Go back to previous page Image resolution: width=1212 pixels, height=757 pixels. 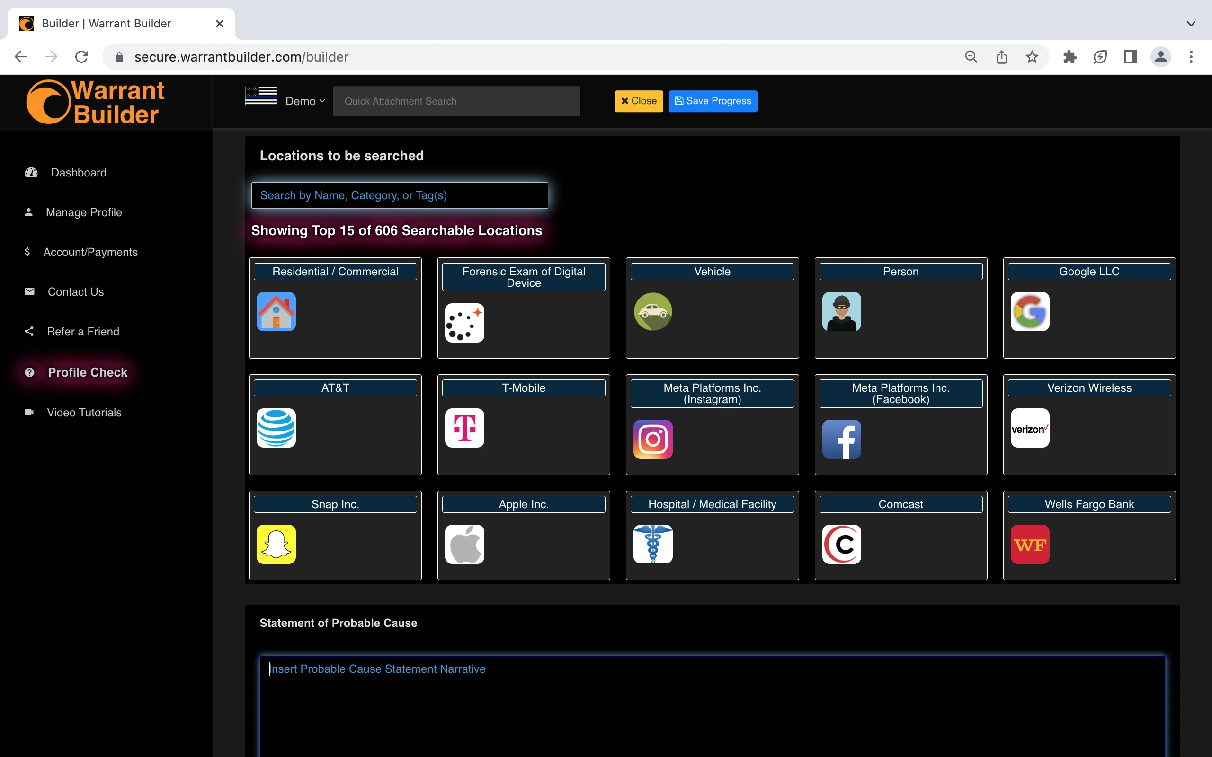coord(20,57)
